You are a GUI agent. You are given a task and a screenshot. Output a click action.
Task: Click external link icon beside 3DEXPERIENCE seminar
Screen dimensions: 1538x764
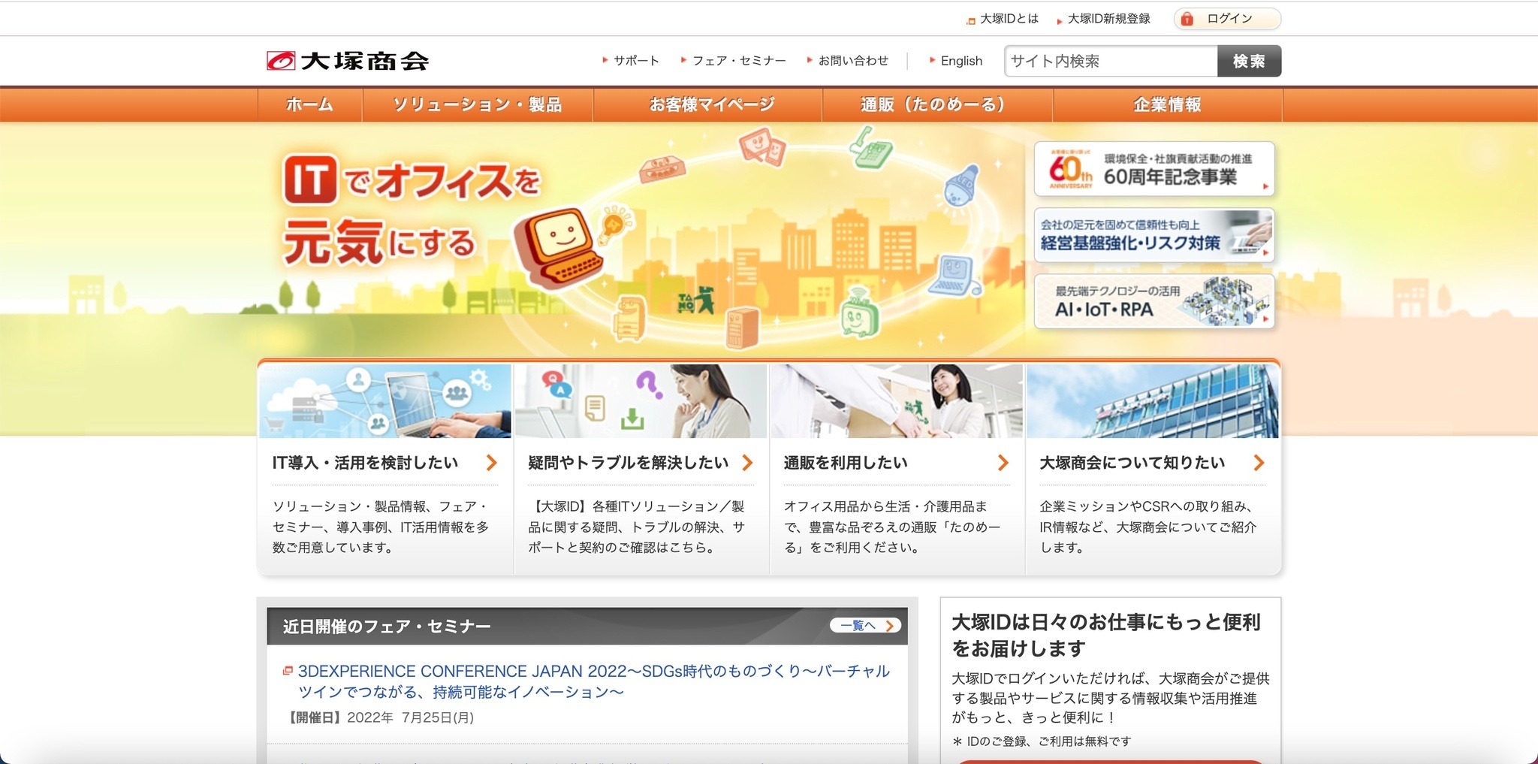288,671
